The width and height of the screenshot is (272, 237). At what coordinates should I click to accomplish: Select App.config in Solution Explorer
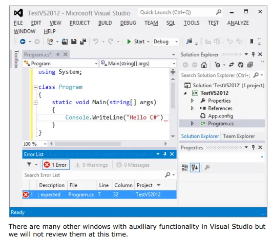click(220, 116)
